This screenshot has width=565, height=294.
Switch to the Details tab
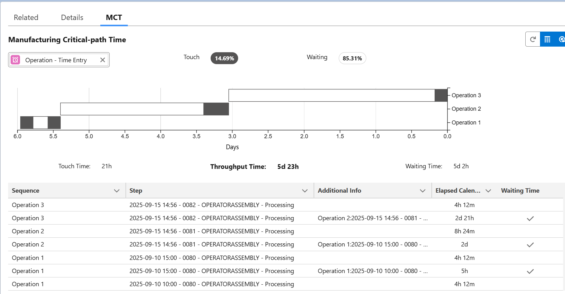point(72,18)
